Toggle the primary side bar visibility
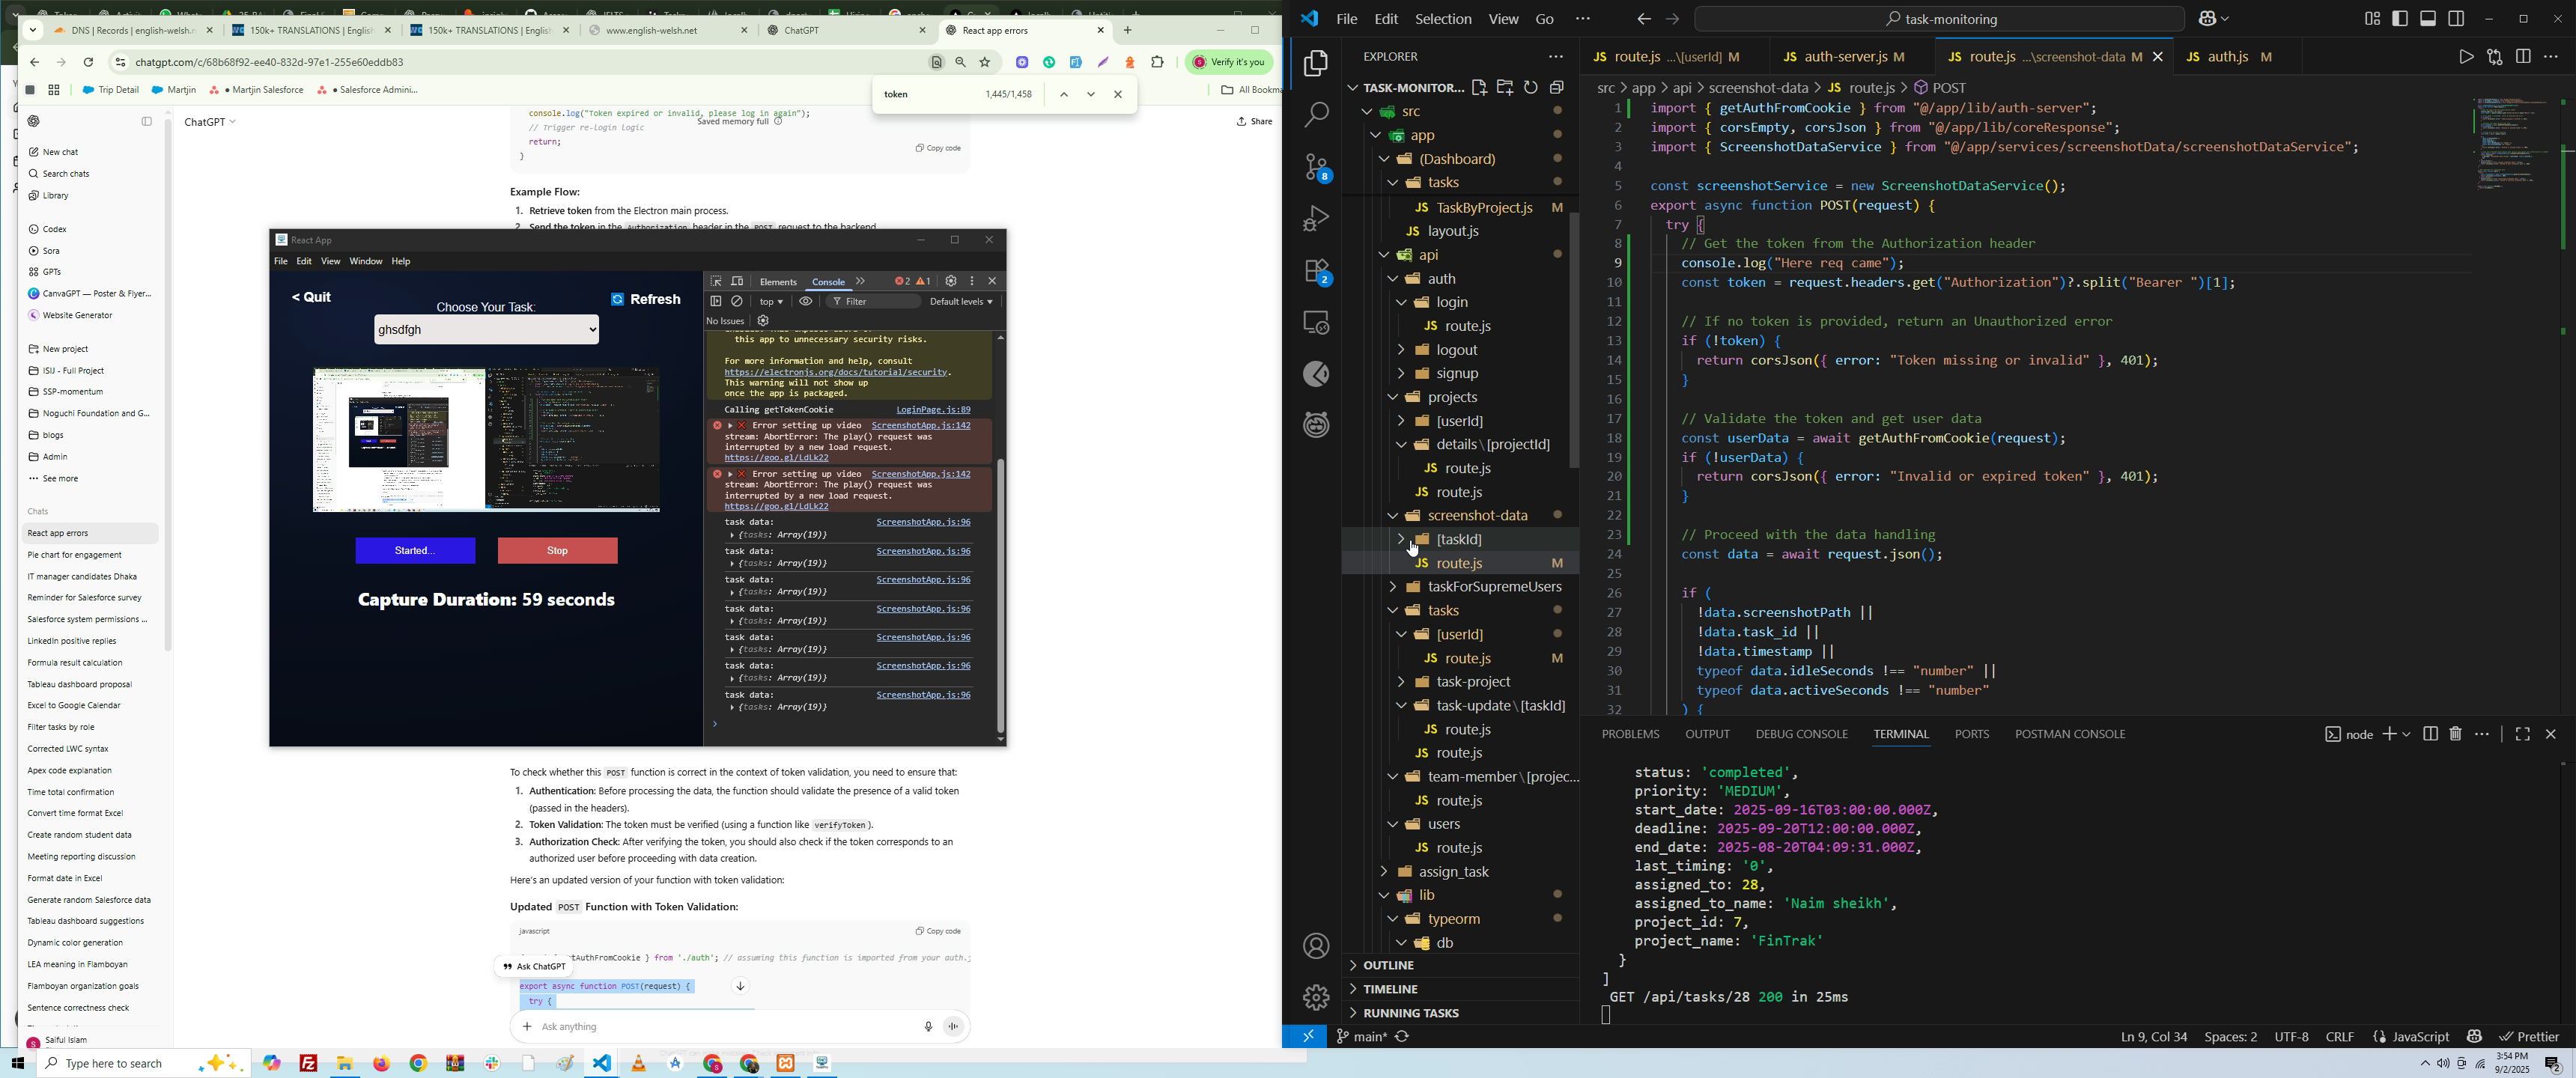2576x1078 pixels. [x=2400, y=19]
